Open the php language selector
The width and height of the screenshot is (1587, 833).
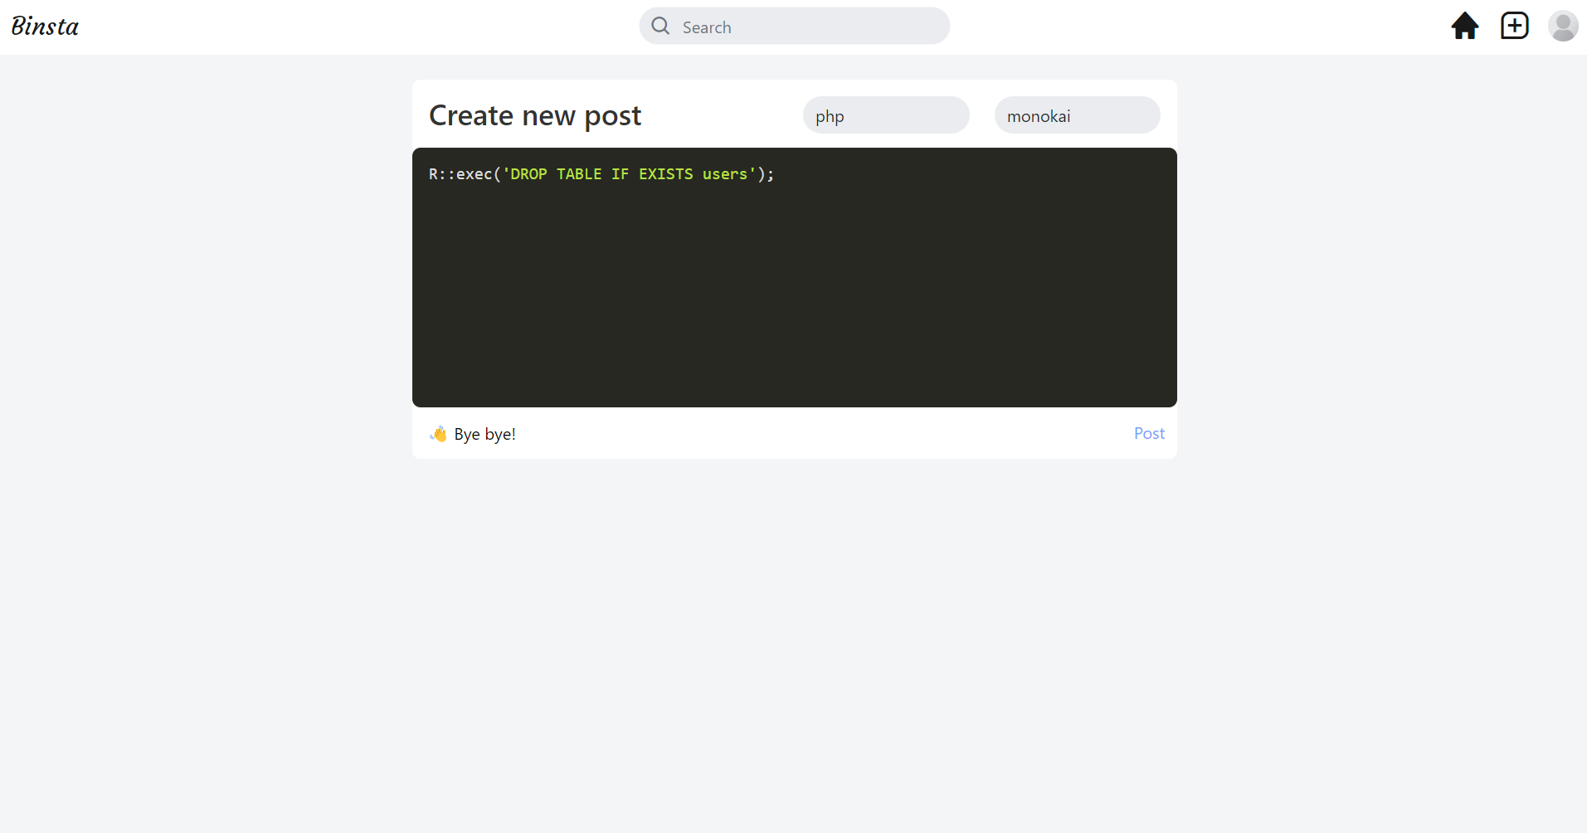[x=885, y=115]
